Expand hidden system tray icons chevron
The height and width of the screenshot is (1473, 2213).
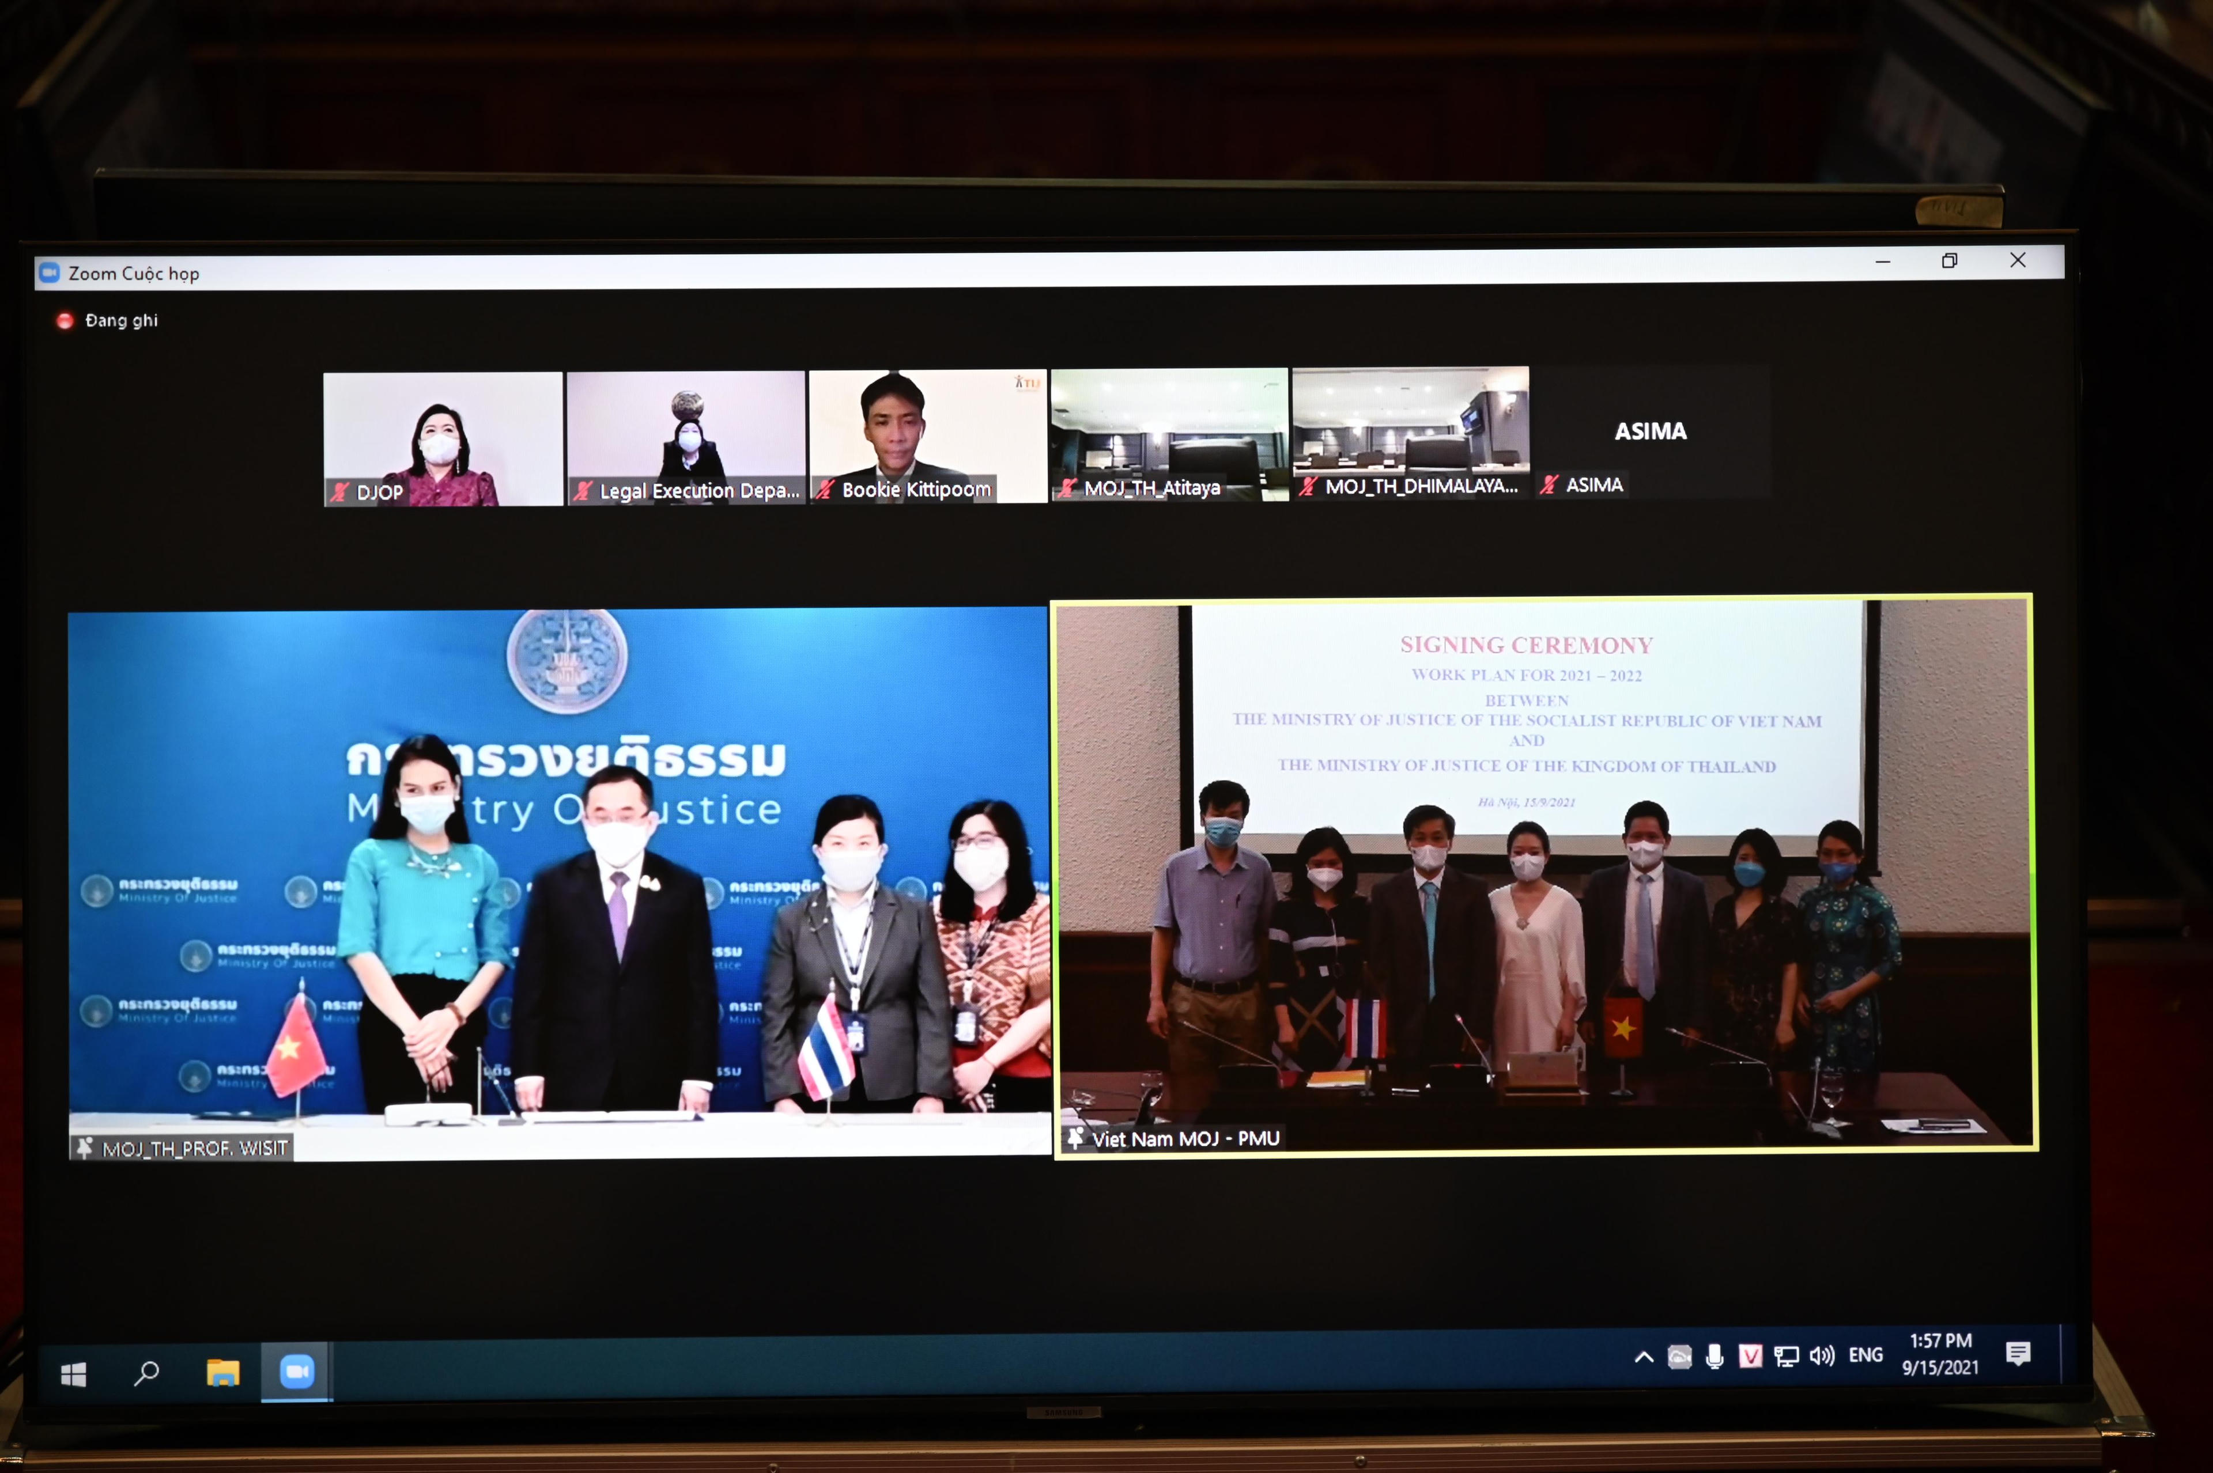coord(1644,1357)
